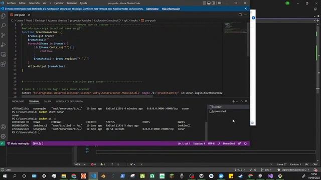This screenshot has width=321, height=180.
Task: Click the split editor icon
Action: coord(240,14)
